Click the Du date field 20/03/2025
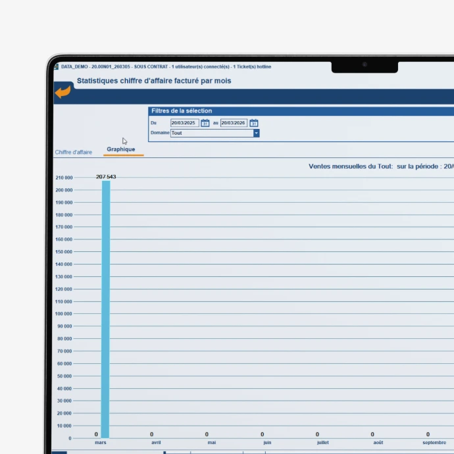Screen dimensions: 454x454 (184, 123)
